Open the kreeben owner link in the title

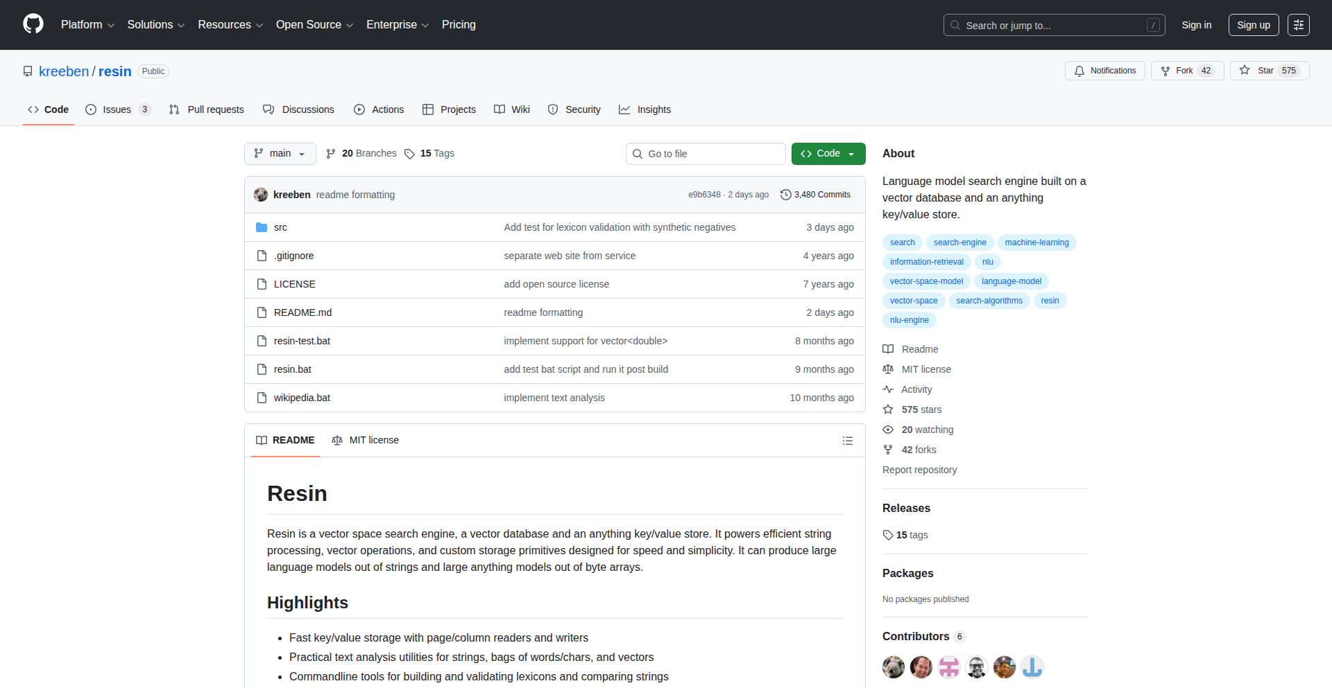click(x=64, y=71)
